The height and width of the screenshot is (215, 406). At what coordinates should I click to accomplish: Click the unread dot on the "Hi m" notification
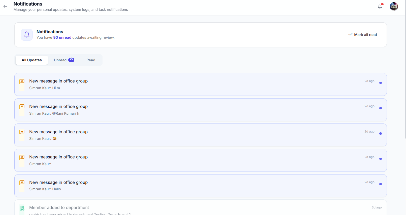pyautogui.click(x=381, y=83)
